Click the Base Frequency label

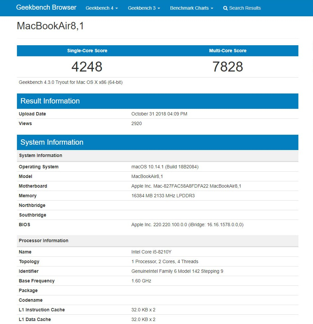(37, 281)
